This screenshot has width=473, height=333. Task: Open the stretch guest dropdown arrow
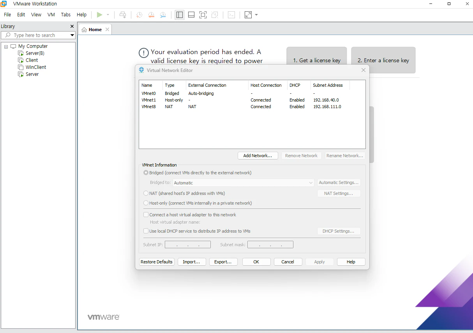[256, 15]
